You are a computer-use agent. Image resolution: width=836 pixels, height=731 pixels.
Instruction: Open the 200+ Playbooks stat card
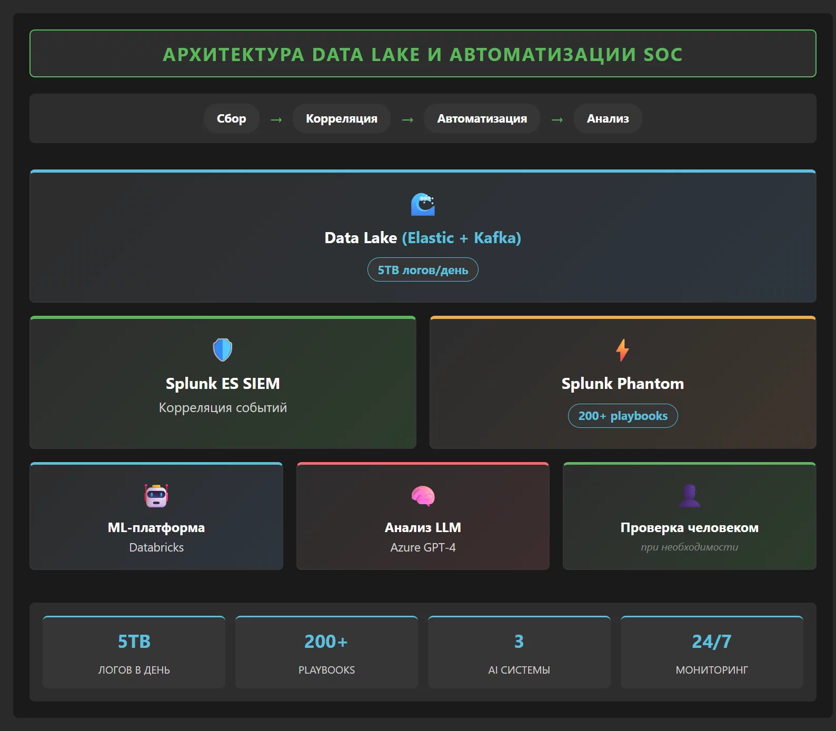tap(326, 653)
